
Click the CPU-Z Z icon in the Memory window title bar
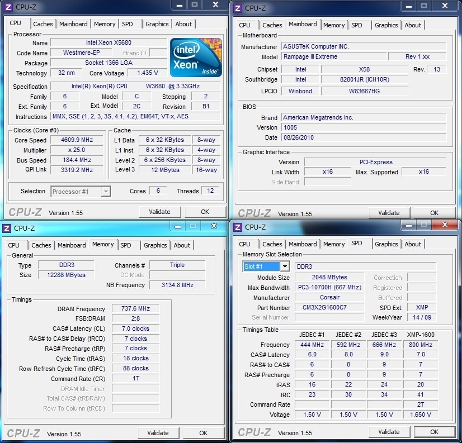7,228
